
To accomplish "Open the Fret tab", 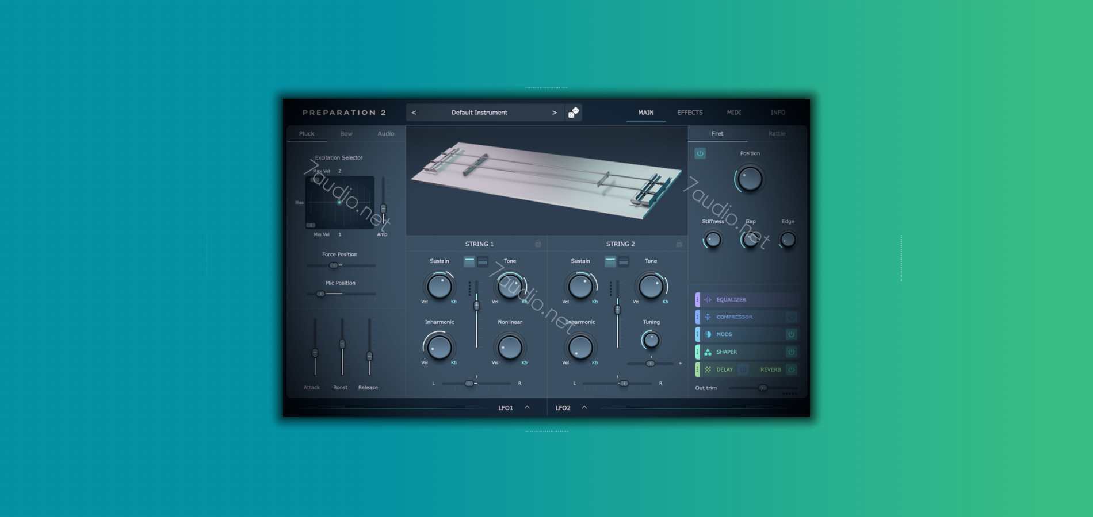I will 717,134.
